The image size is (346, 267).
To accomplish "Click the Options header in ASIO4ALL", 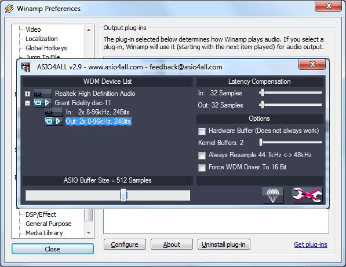I will 259,118.
